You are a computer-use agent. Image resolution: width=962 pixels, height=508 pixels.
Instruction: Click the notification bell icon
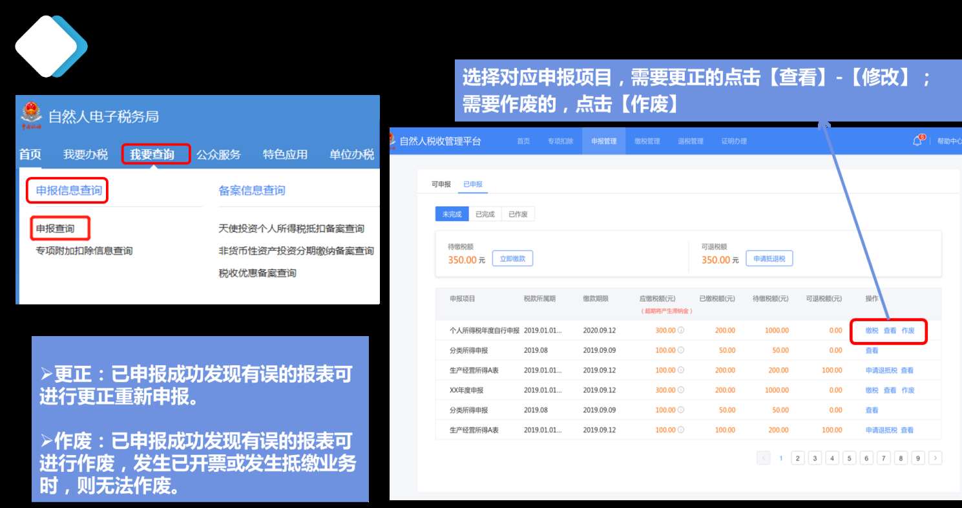[x=917, y=141]
